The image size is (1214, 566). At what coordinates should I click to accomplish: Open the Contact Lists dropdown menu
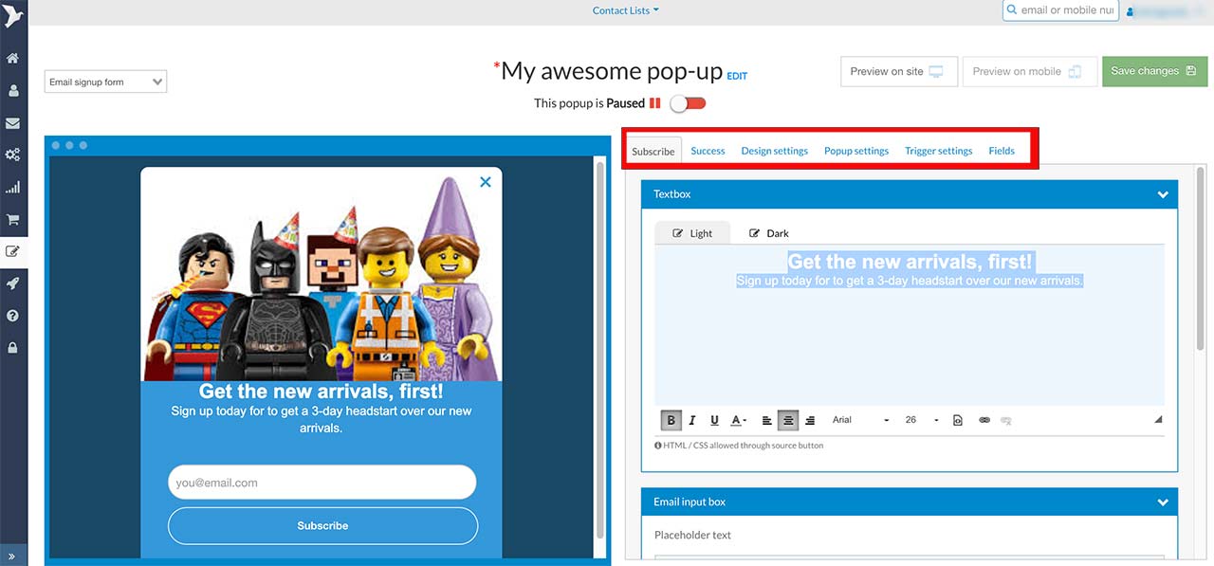pyautogui.click(x=625, y=10)
